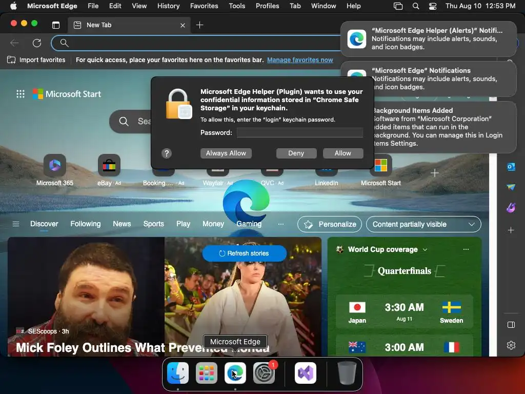Open Spotlight search in menu bar

coord(415,6)
